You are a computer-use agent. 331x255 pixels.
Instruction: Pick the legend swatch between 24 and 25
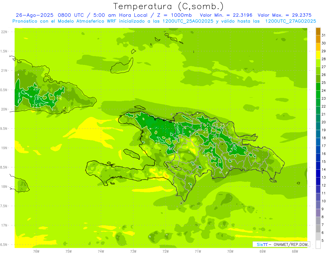318,87
